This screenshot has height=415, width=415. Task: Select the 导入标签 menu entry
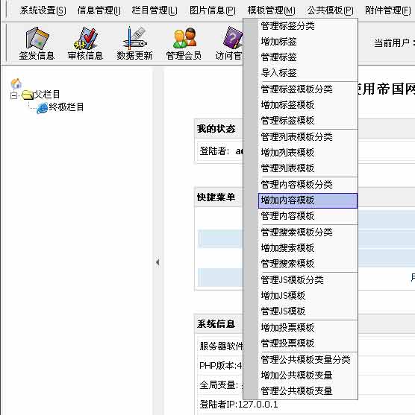coord(308,73)
